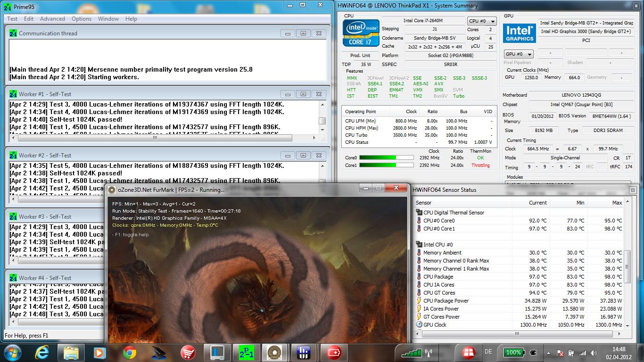This screenshot has width=644, height=362.
Task: Open the Edit menu in Prime95
Action: 29,19
